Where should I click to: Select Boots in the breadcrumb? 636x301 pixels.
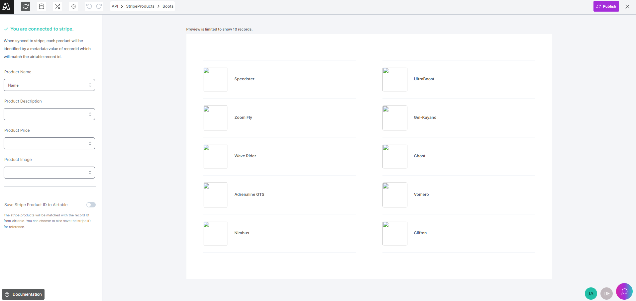click(168, 6)
